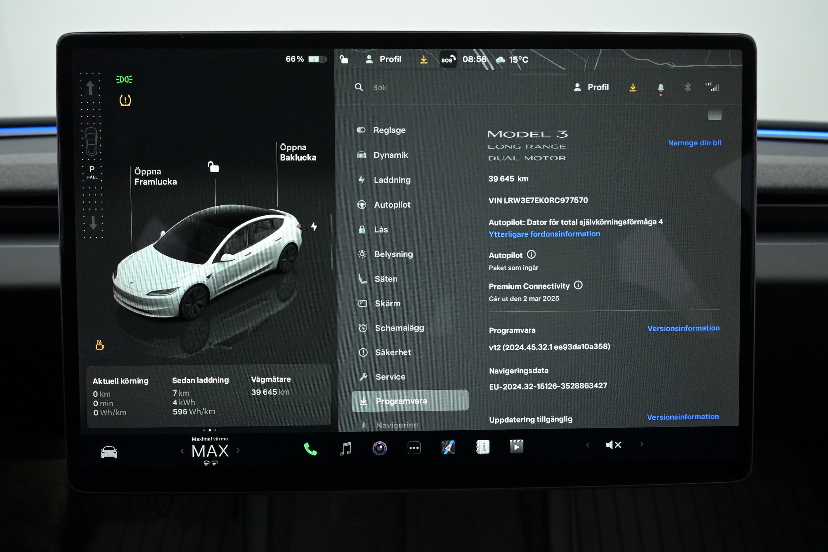Click Namnge din bil link
The image size is (828, 552).
[x=695, y=143]
